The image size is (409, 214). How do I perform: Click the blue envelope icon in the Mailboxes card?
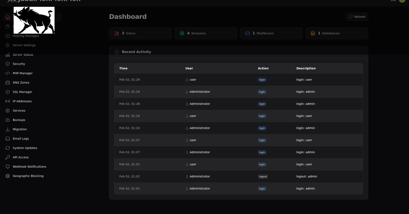pyautogui.click(x=247, y=33)
